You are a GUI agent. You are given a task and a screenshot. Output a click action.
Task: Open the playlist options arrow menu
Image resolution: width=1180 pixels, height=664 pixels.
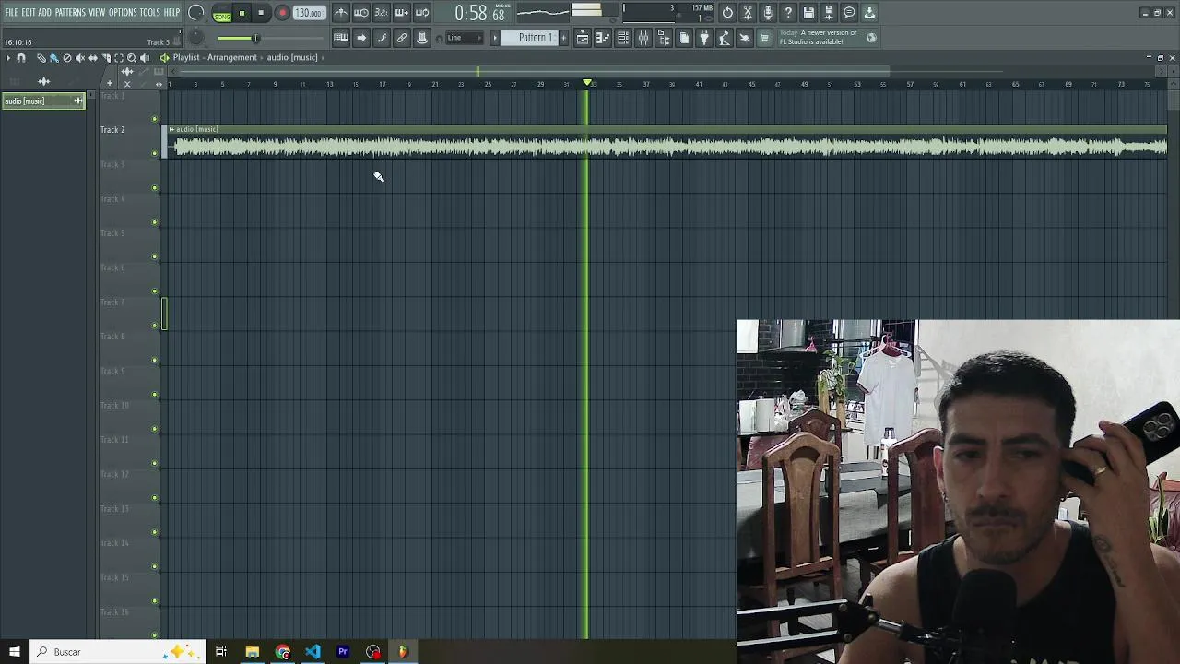pos(8,58)
